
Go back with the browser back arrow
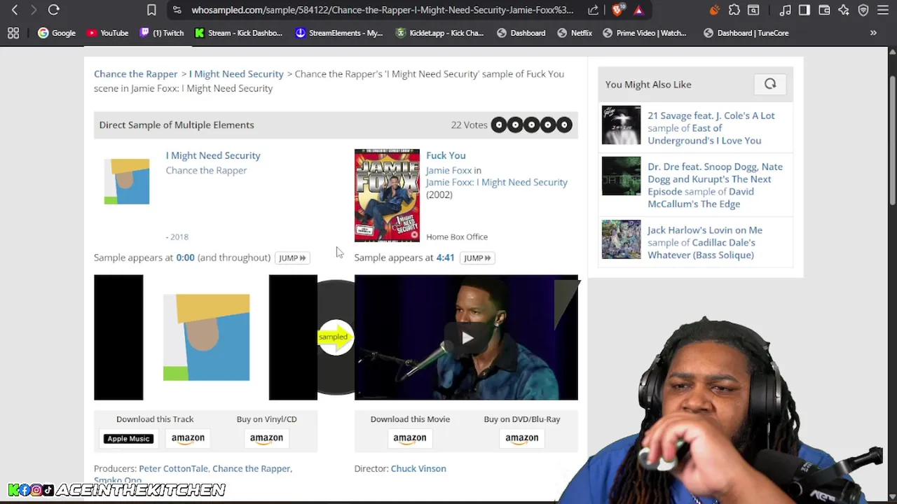pyautogui.click(x=15, y=10)
